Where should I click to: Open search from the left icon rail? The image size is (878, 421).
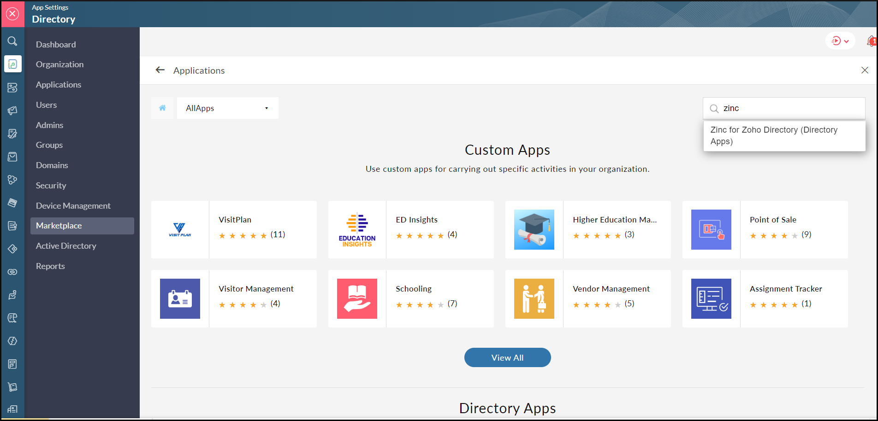[12, 41]
